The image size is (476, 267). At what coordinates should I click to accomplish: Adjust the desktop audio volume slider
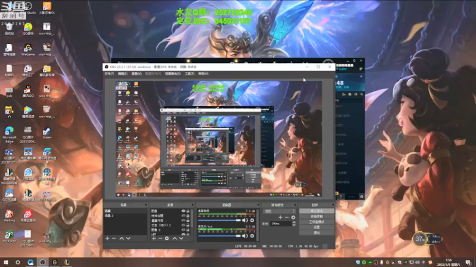click(220, 220)
